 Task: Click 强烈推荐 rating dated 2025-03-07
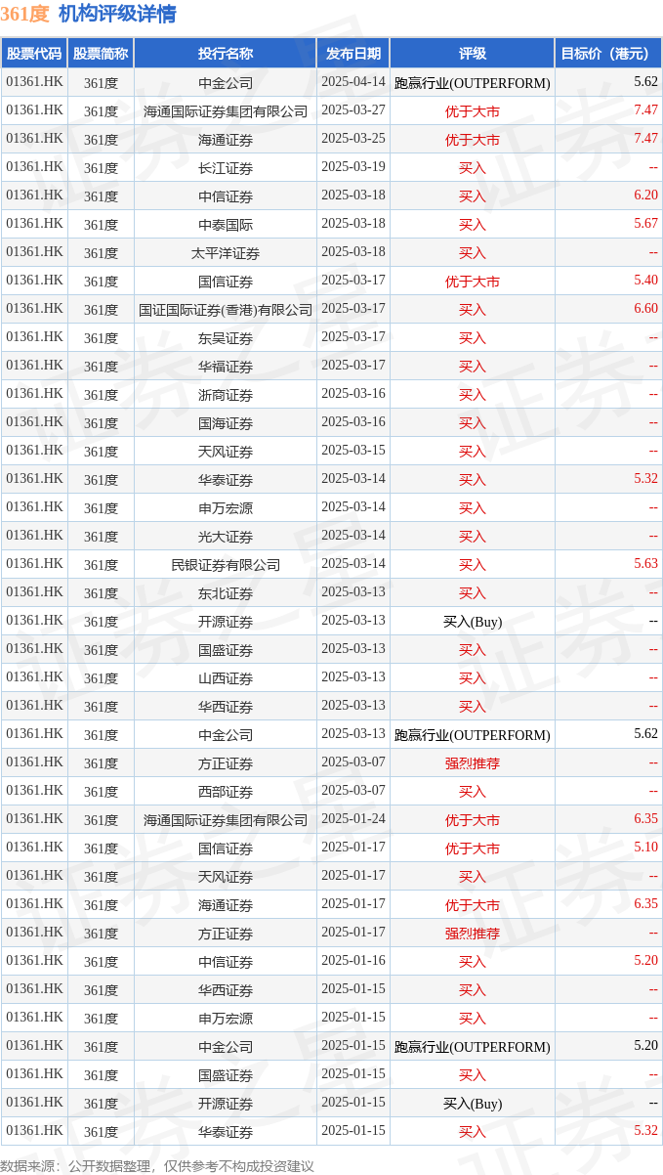(473, 763)
